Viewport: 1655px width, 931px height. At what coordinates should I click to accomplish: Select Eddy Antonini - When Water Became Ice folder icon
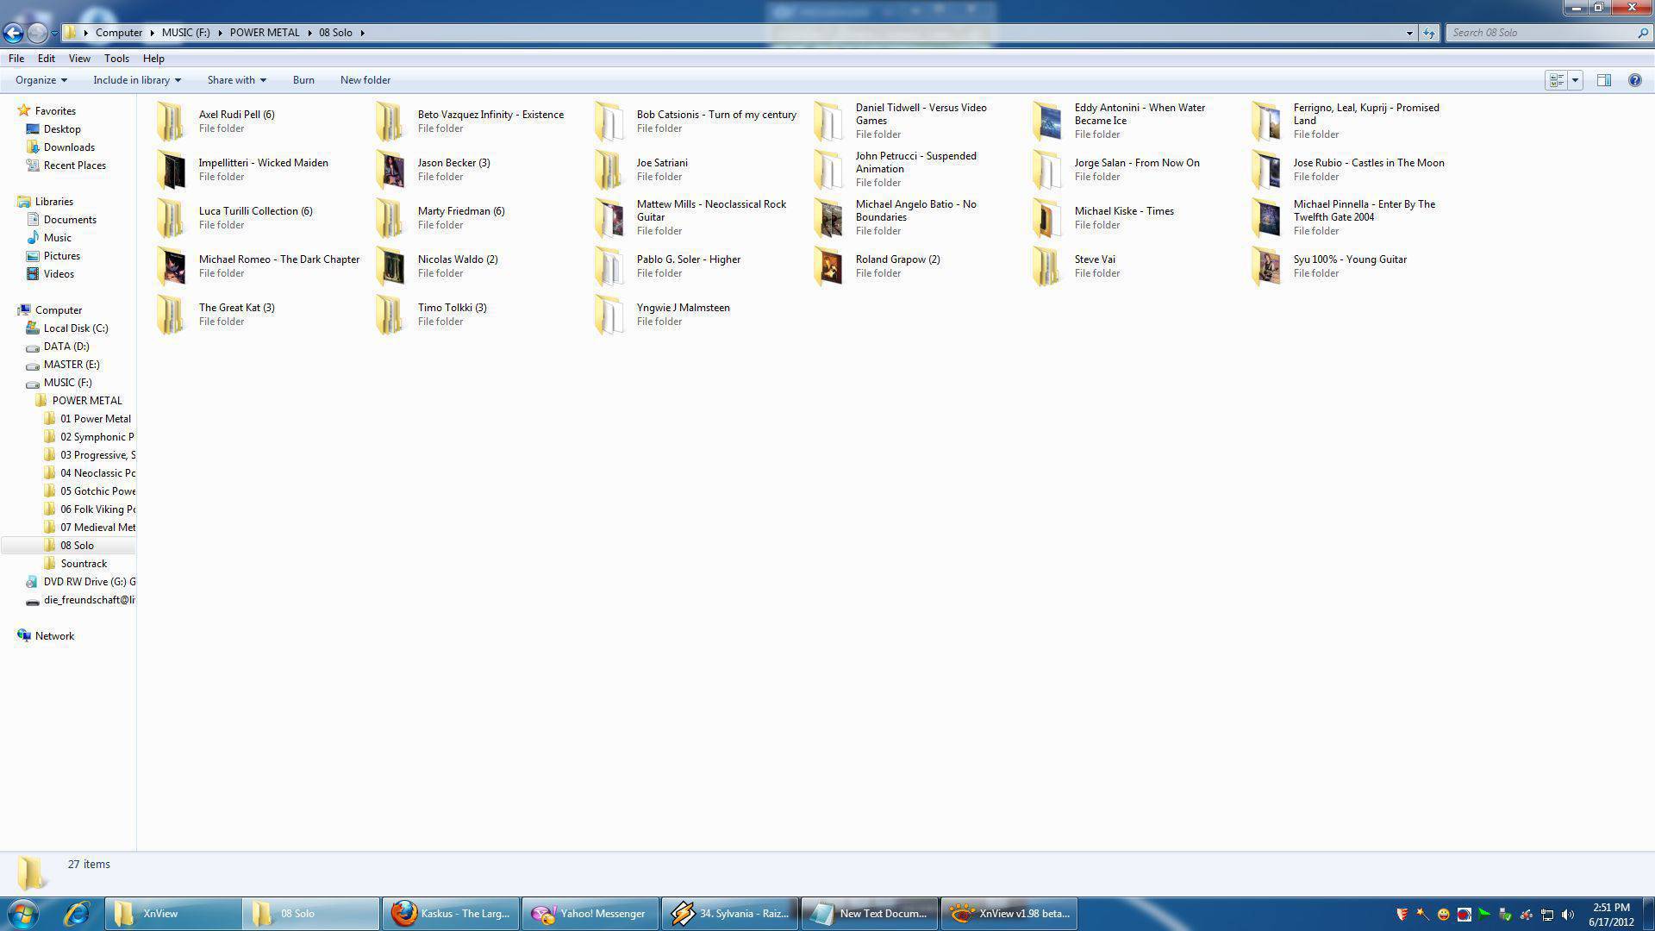point(1046,122)
